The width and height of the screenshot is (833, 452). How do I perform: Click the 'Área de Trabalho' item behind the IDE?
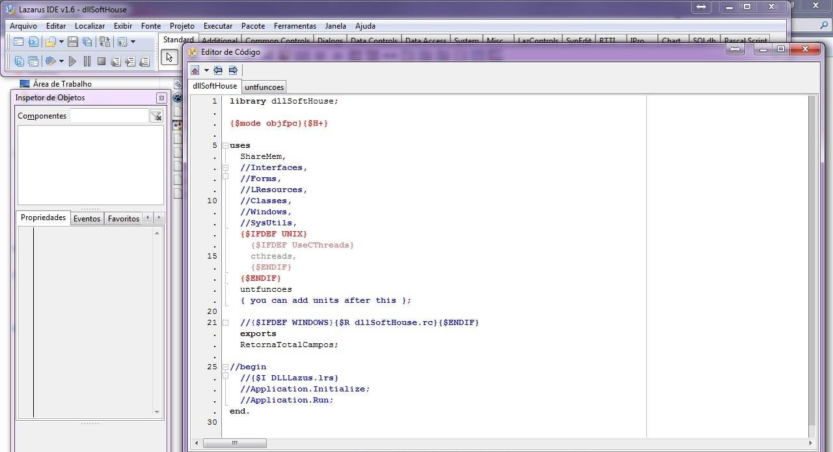62,83
